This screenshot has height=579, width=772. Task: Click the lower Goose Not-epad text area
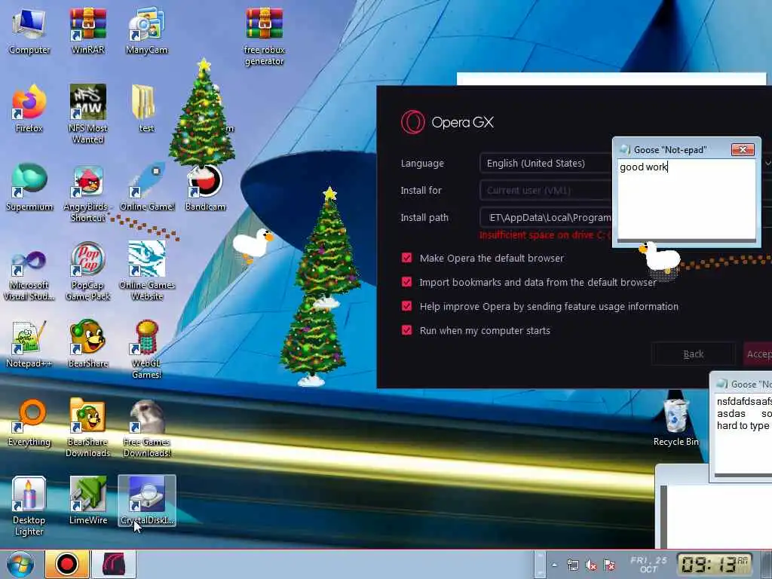pos(743,433)
